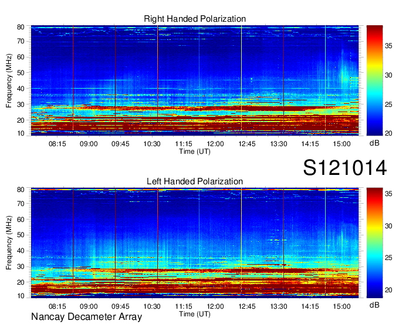The image size is (399, 324).
Task: Click the 09:45 time tick of Left Handed plot
Action: (x=120, y=306)
